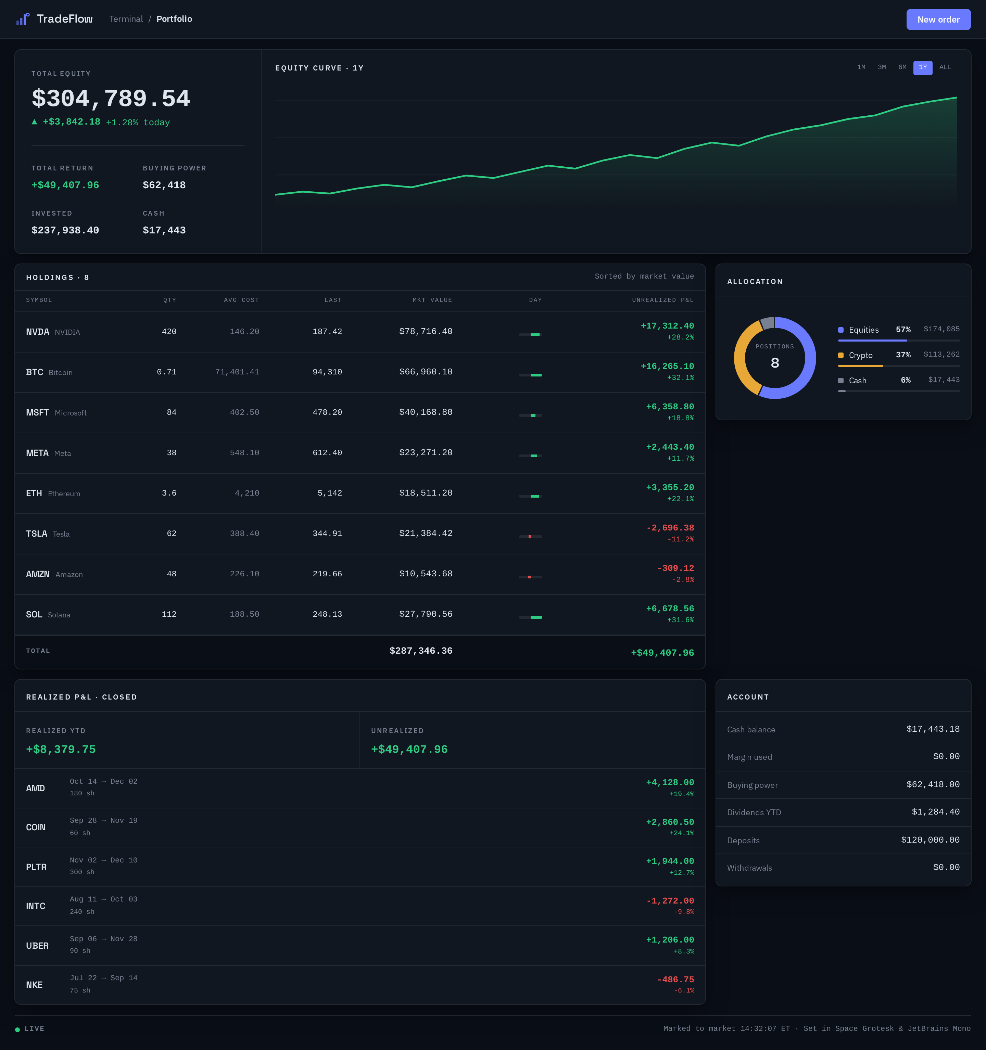Click the SOL day change bar
986x1050 pixels.
point(531,617)
